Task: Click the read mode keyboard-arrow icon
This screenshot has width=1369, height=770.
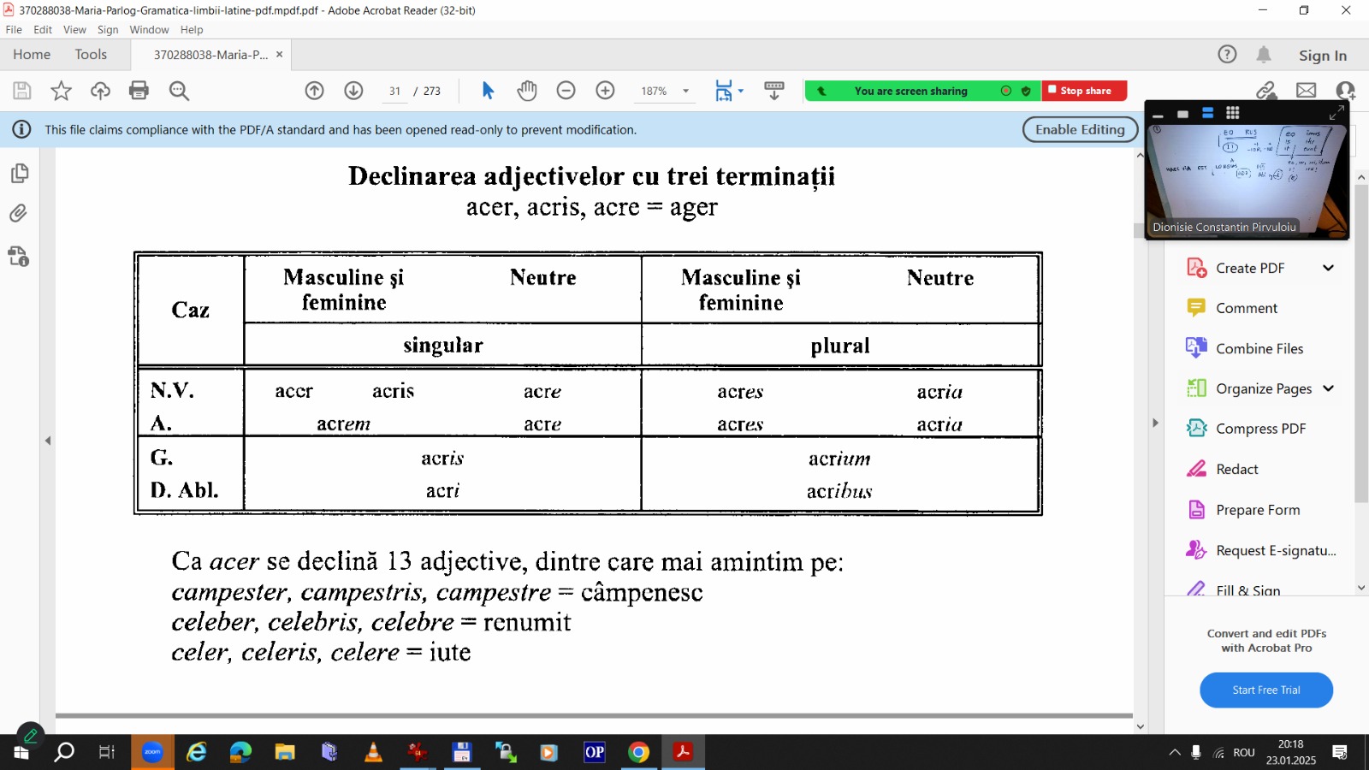Action: pos(774,91)
